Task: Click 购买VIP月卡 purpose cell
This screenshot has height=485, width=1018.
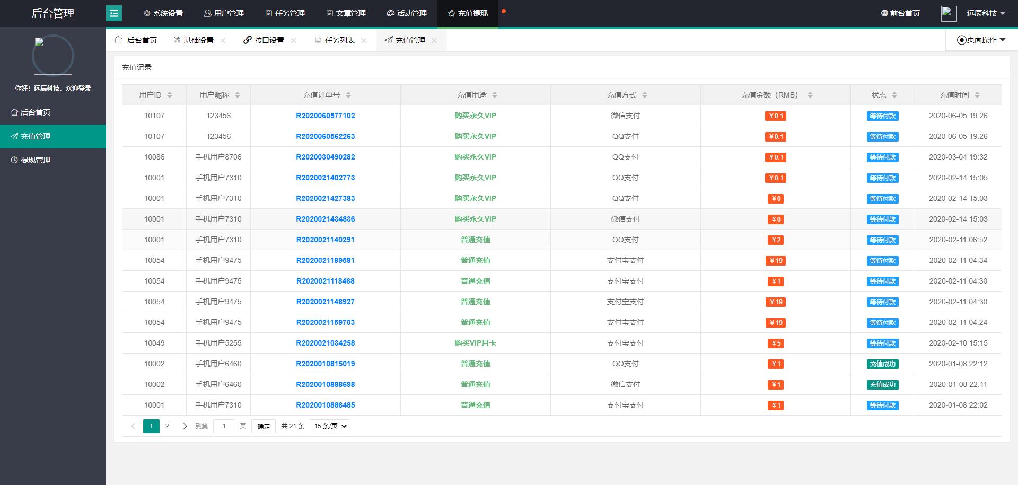Action: point(476,343)
